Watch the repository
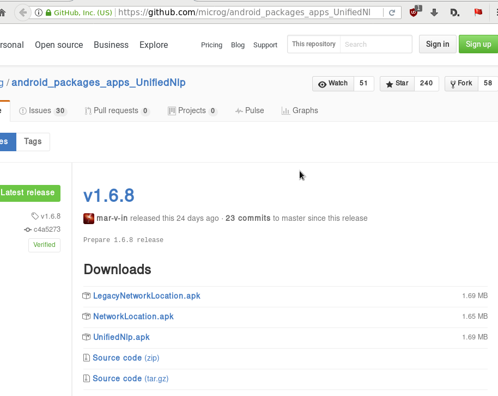Screen dimensions: 498x396 coord(333,83)
